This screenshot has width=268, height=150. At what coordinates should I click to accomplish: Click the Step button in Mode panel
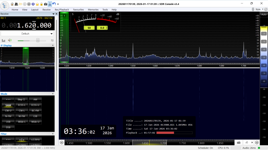21,100
